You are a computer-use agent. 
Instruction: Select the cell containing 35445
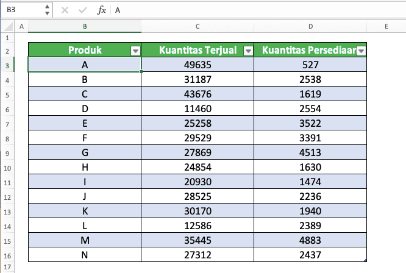[198, 240]
